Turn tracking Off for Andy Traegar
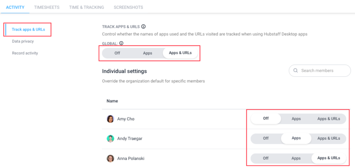 pyautogui.click(x=266, y=138)
